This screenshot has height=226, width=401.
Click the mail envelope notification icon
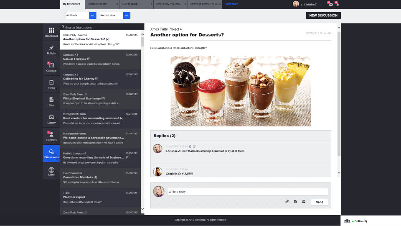point(330,4)
